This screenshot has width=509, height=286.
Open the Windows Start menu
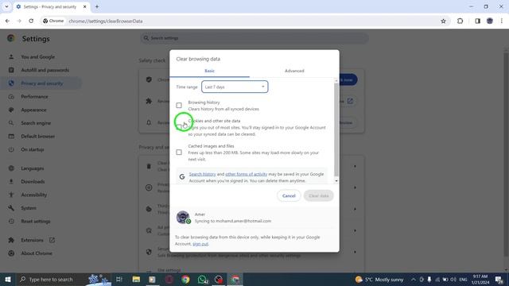coord(8,279)
